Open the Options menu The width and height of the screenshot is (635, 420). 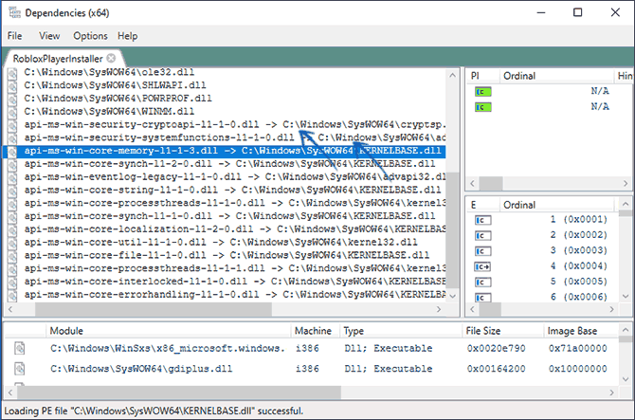point(90,36)
